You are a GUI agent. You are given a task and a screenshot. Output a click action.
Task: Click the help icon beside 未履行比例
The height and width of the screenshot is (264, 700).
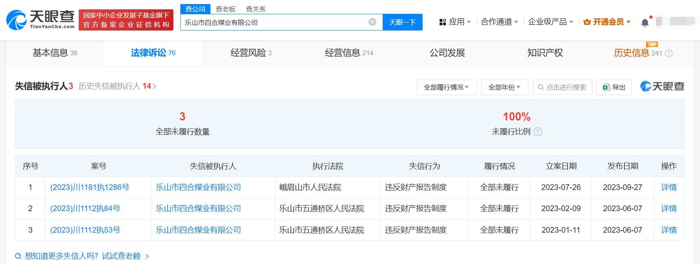538,132
